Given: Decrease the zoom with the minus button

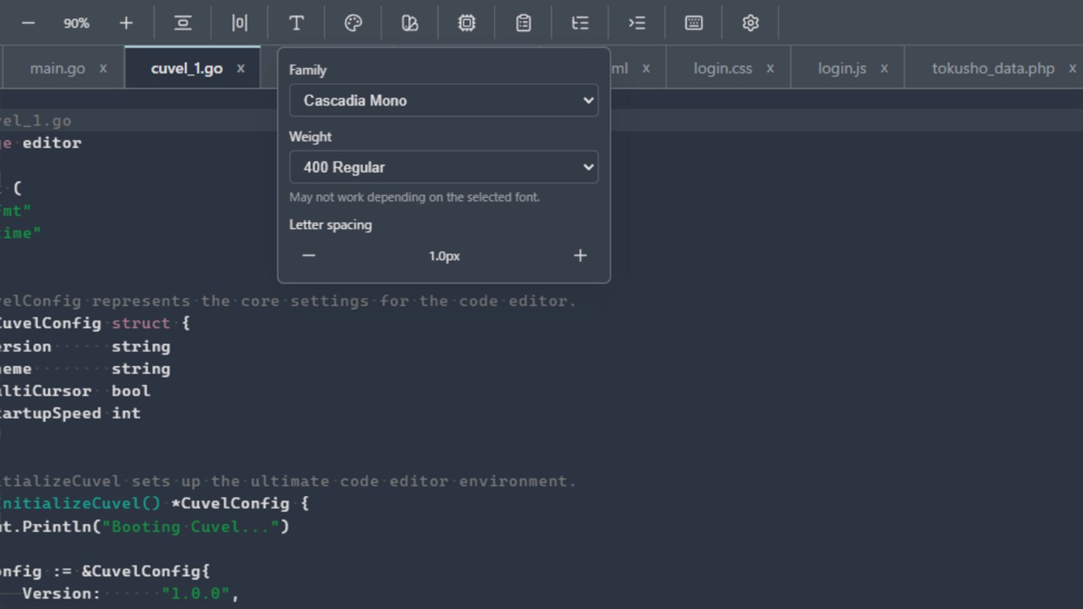Looking at the screenshot, I should (28, 23).
